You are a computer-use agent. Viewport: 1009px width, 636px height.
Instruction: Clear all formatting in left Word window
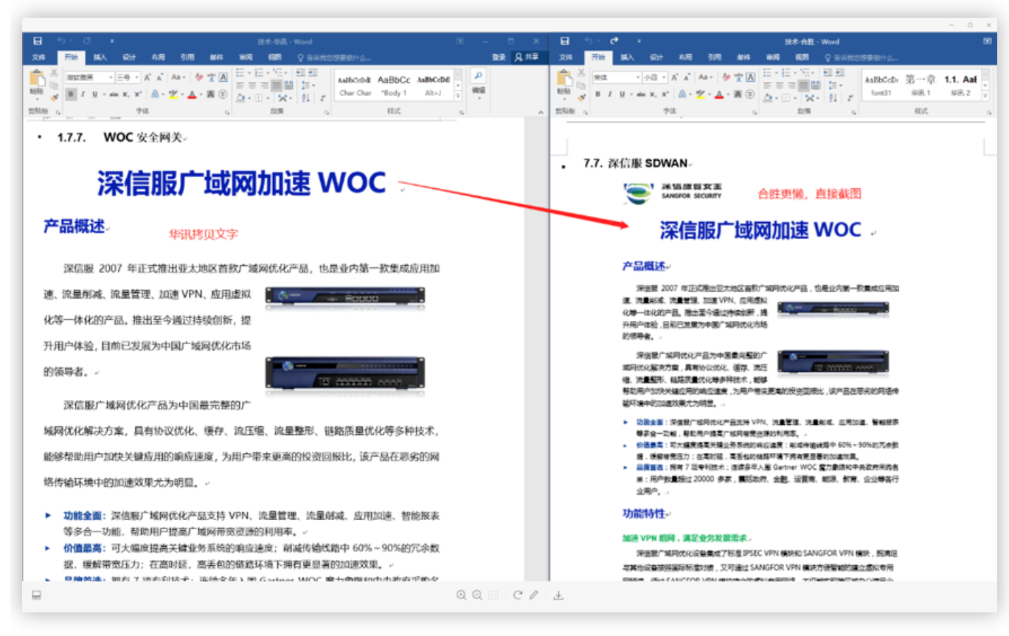coord(198,77)
